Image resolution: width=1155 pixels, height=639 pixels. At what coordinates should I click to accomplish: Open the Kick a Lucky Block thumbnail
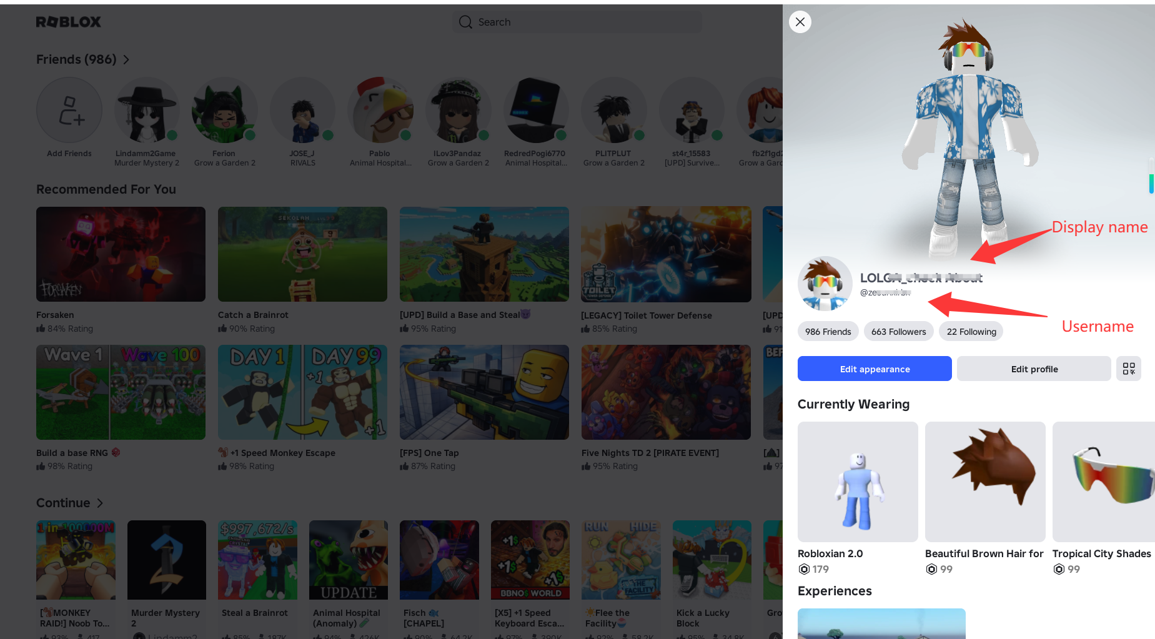(712, 560)
